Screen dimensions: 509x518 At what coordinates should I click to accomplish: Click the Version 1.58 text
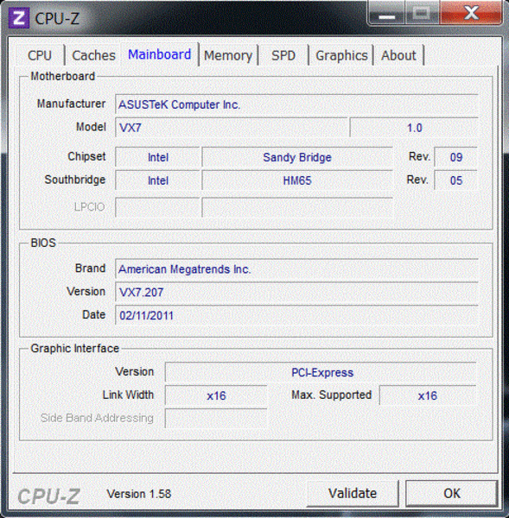click(139, 494)
